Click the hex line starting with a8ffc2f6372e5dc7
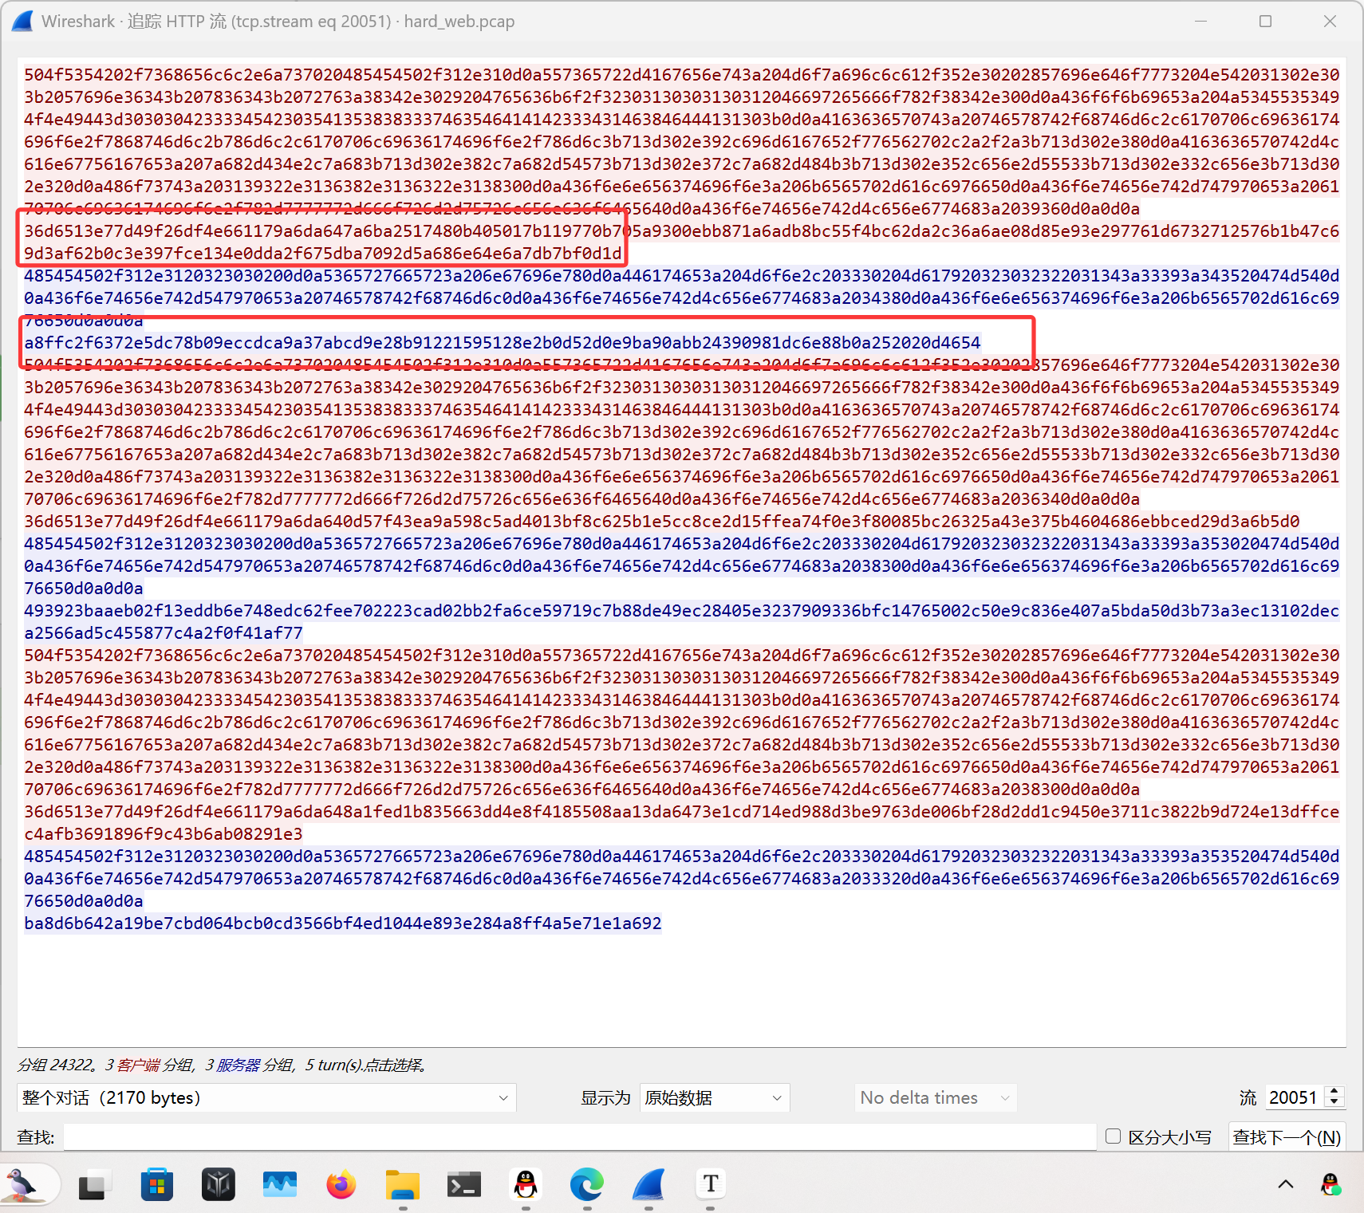Screen dimensions: 1364x1213 point(503,343)
